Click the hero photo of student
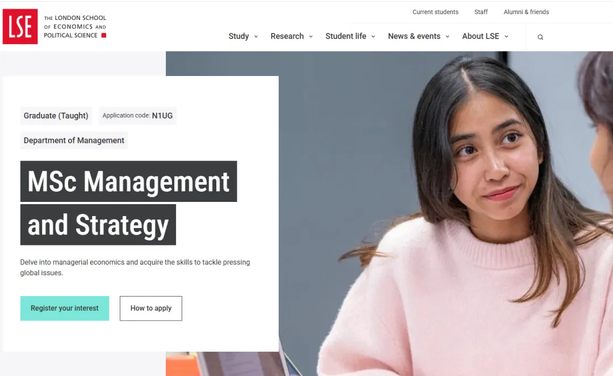This screenshot has width=613, height=376. coord(446,214)
